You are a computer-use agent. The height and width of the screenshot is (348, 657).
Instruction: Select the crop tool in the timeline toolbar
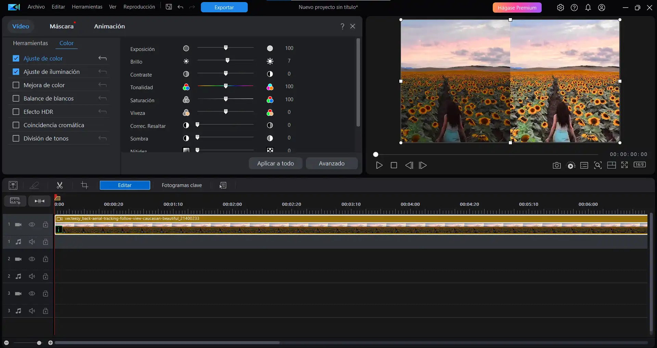coord(84,185)
